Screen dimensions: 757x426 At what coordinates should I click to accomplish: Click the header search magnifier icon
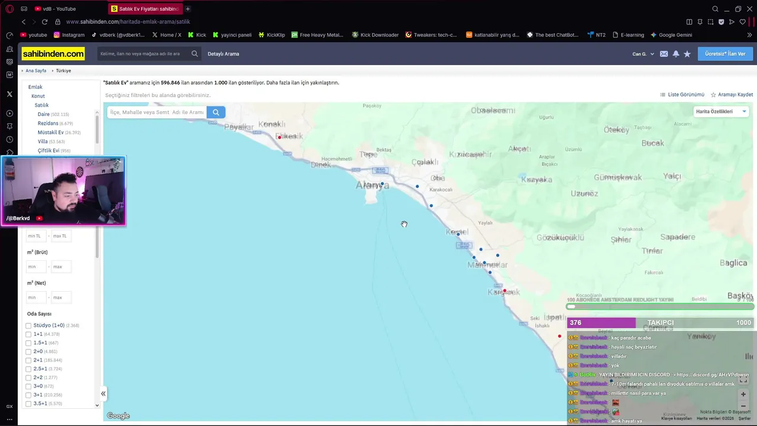tap(195, 54)
